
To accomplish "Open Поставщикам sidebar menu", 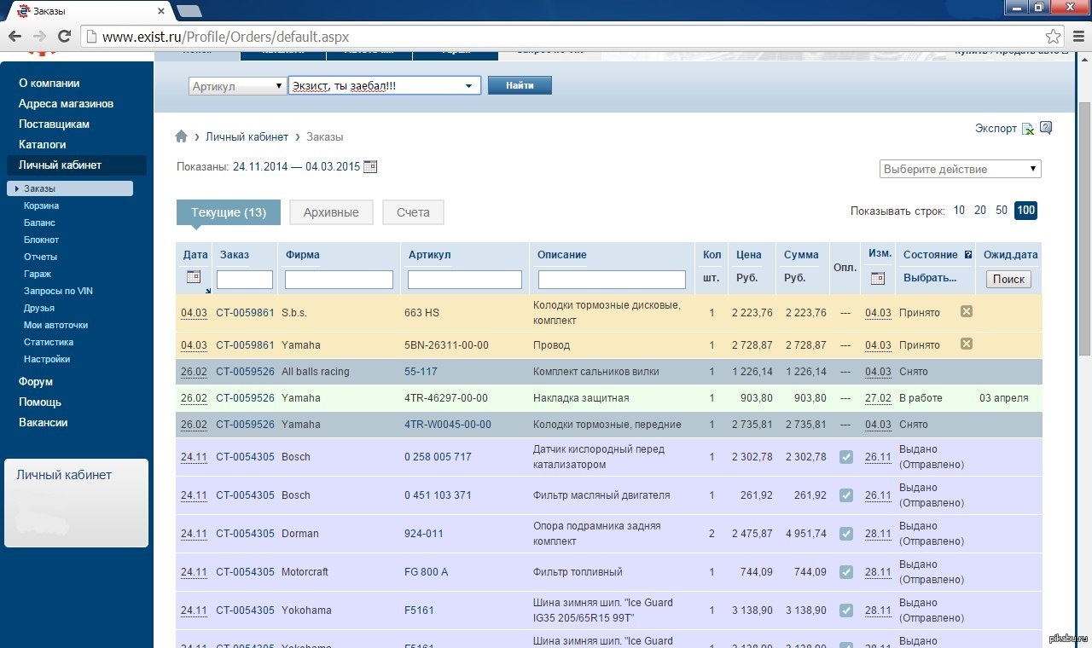I will [54, 124].
